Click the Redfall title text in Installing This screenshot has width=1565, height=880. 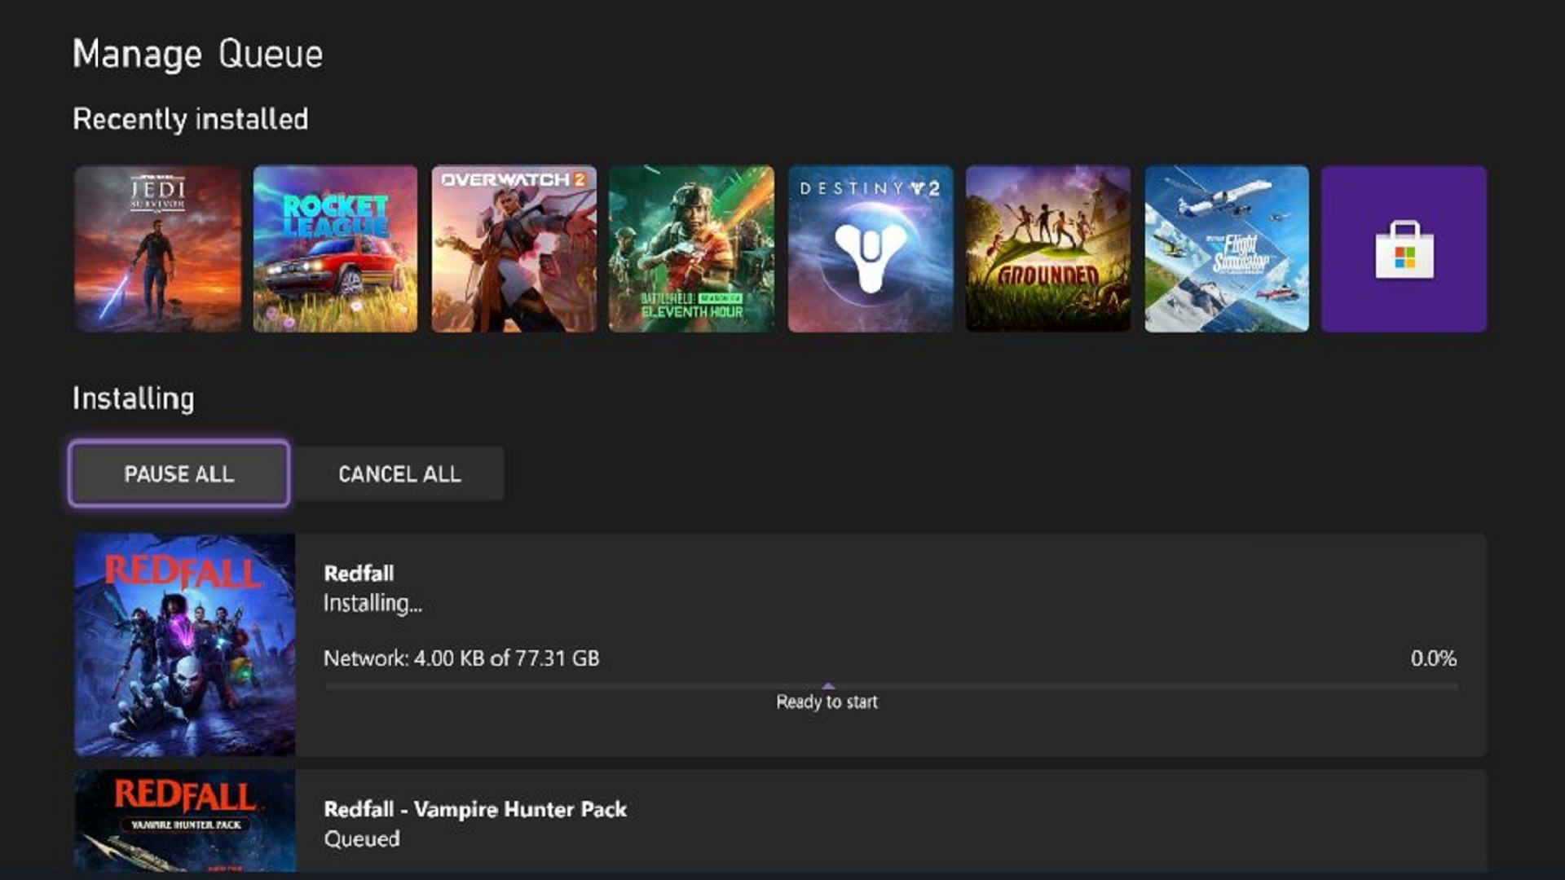point(359,573)
